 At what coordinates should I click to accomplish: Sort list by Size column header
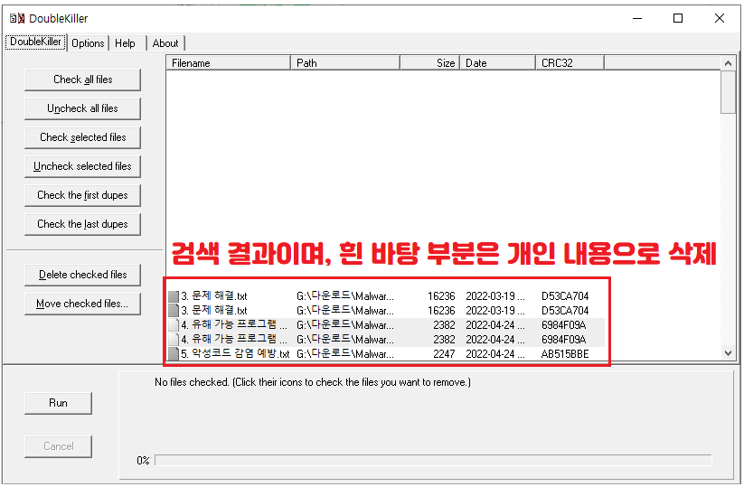(430, 63)
